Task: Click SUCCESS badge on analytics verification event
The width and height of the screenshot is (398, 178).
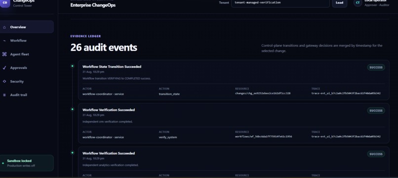Action: pos(376,154)
